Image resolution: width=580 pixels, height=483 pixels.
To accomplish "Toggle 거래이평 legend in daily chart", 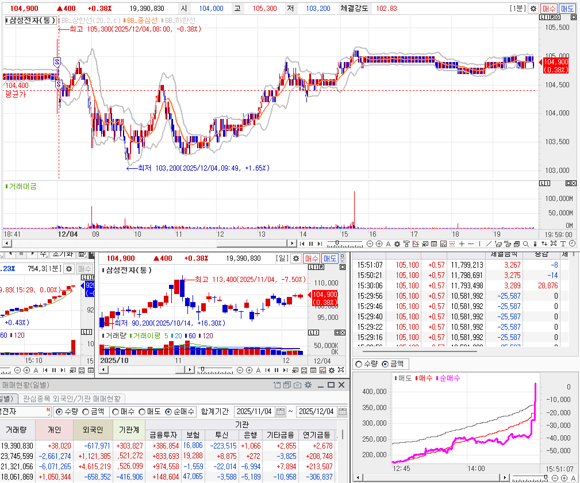I will click(x=147, y=335).
